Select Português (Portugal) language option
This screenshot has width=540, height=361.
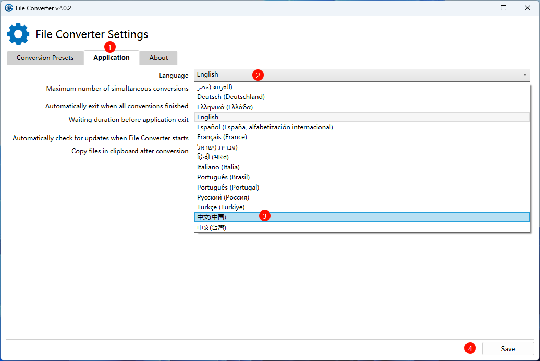[362, 187]
